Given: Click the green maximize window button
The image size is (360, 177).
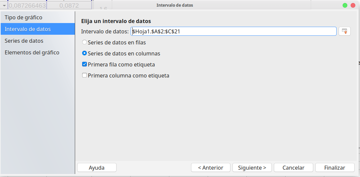Looking at the screenshot, I should coord(345,5).
